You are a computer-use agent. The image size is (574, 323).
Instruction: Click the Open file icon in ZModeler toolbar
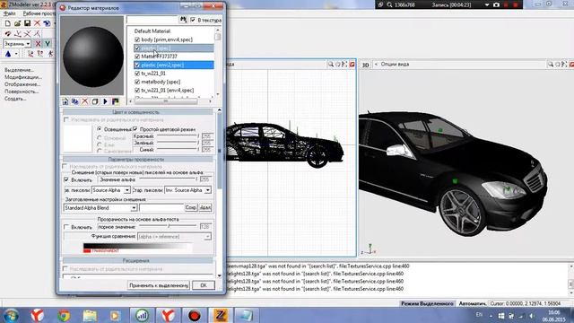17,23
